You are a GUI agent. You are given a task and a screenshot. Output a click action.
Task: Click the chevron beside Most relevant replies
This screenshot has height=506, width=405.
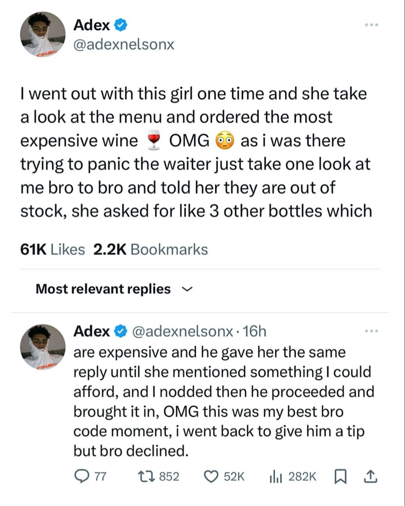(185, 290)
